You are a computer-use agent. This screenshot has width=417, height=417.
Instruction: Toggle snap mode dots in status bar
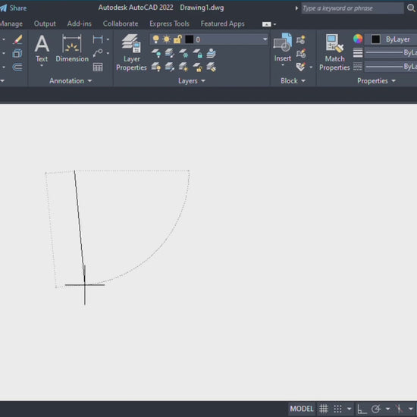pos(337,408)
